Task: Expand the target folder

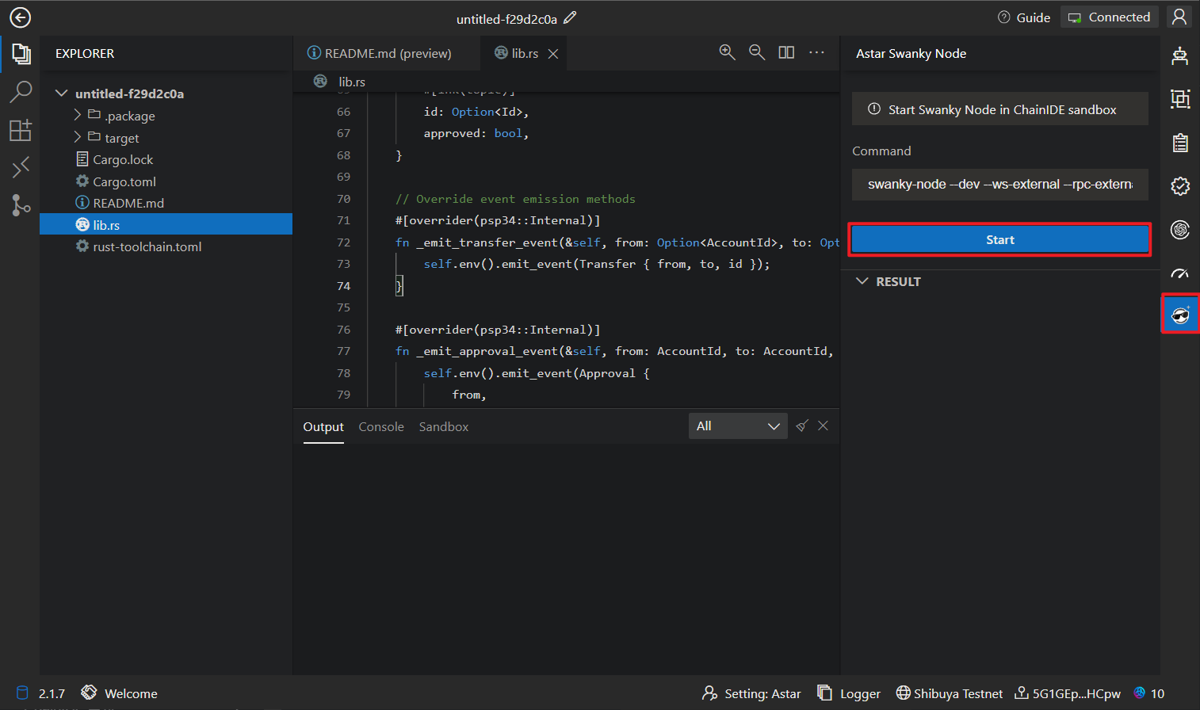Action: click(78, 138)
